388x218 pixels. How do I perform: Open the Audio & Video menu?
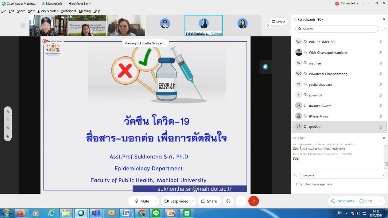tap(48, 11)
